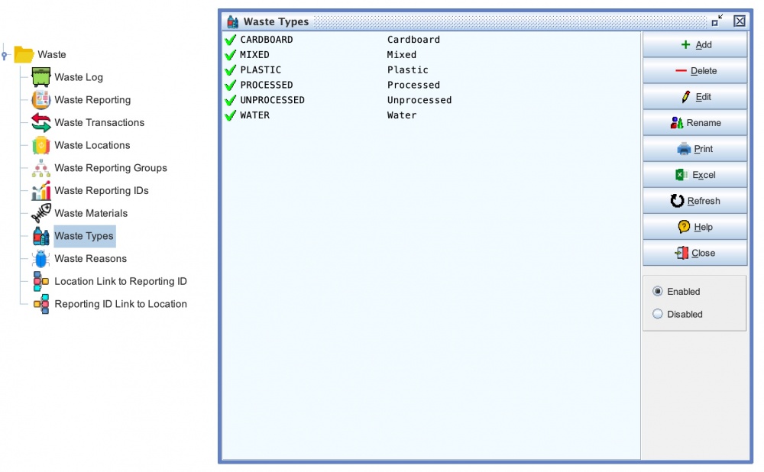
Task: Click the Waste Locations icon
Action: (x=40, y=145)
